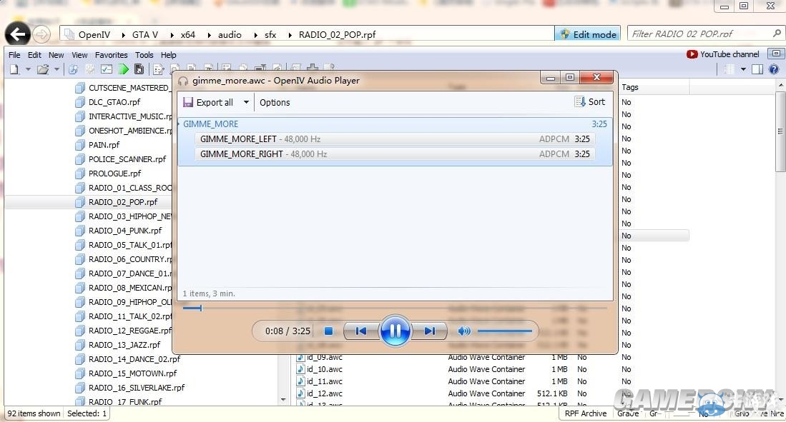Click the search magnifier in filter box
This screenshot has width=786, height=422.
point(777,34)
